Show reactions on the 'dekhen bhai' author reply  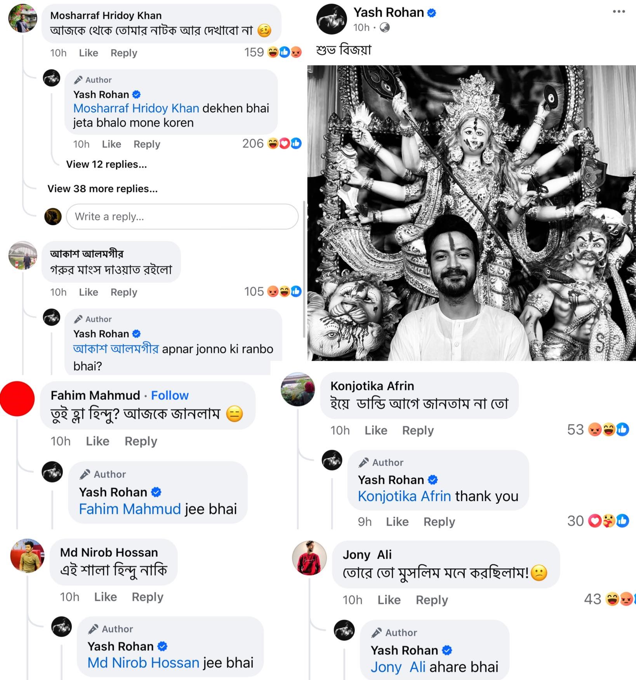click(x=284, y=144)
